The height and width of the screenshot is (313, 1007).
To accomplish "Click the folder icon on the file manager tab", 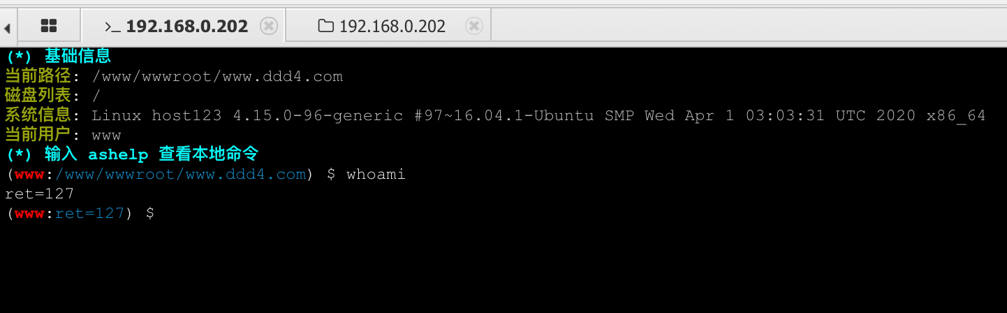I will [325, 27].
